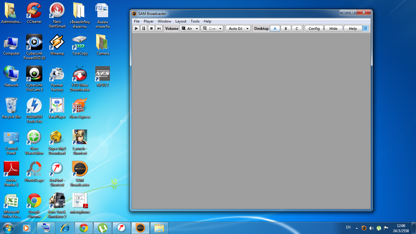The width and height of the screenshot is (416, 234).
Task: Select the Camera folder icon
Action: click(103, 45)
